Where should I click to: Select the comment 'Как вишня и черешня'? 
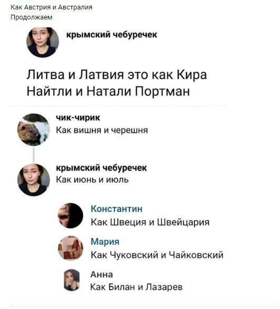102,130
